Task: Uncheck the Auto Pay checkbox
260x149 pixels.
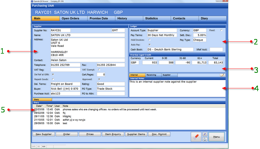Action: click(x=150, y=44)
